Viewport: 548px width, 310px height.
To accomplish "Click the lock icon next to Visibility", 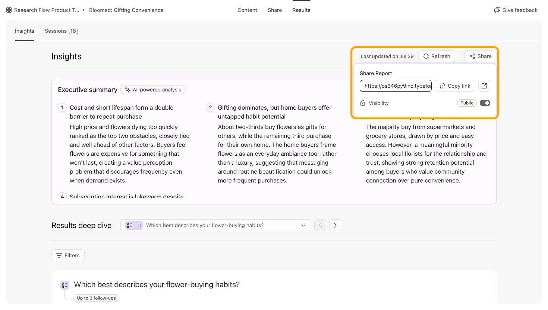I will pyautogui.click(x=363, y=103).
